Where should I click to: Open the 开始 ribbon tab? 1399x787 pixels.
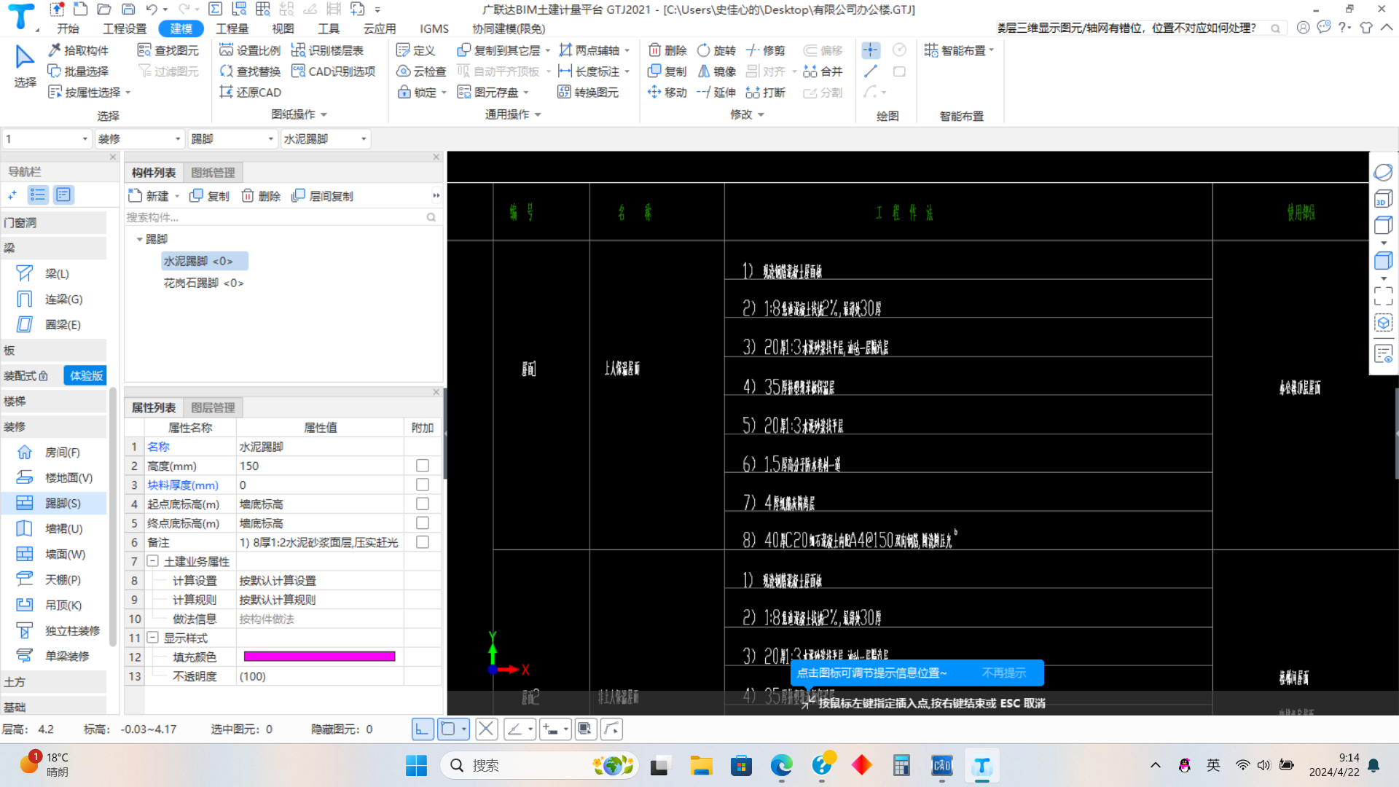pyautogui.click(x=68, y=28)
